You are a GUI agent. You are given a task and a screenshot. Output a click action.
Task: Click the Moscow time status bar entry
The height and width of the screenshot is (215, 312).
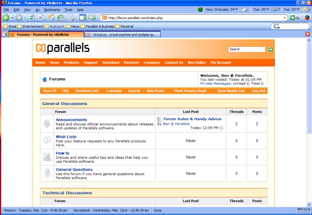(x=36, y=210)
